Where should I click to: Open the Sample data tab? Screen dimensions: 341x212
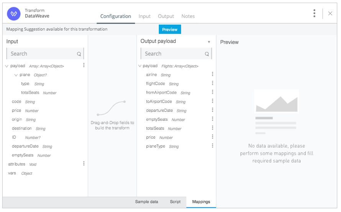(x=147, y=202)
